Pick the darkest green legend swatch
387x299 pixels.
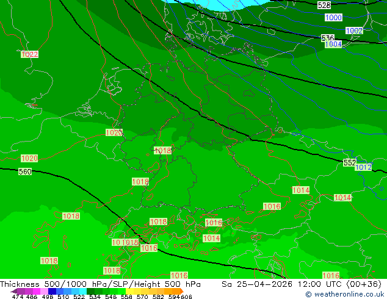[90, 291]
